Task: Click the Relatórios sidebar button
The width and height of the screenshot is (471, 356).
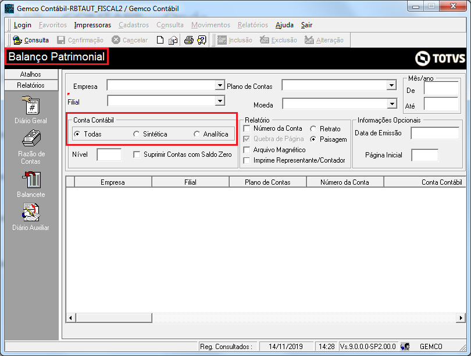Action: pos(31,85)
